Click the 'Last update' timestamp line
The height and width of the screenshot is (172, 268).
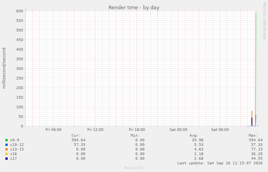(220, 163)
